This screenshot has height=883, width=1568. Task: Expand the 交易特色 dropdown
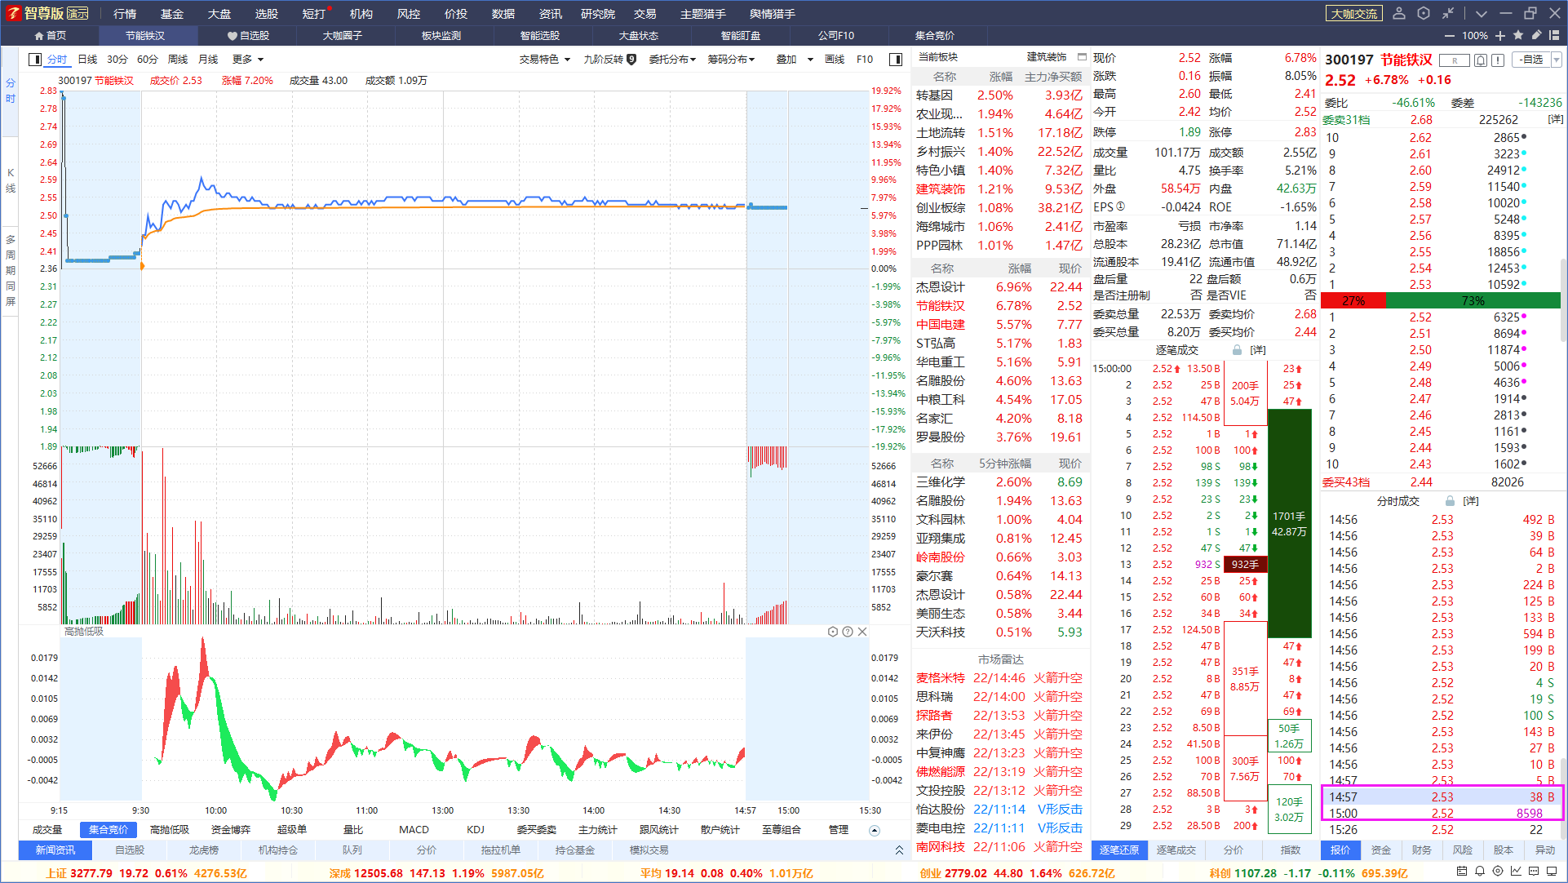tap(545, 59)
